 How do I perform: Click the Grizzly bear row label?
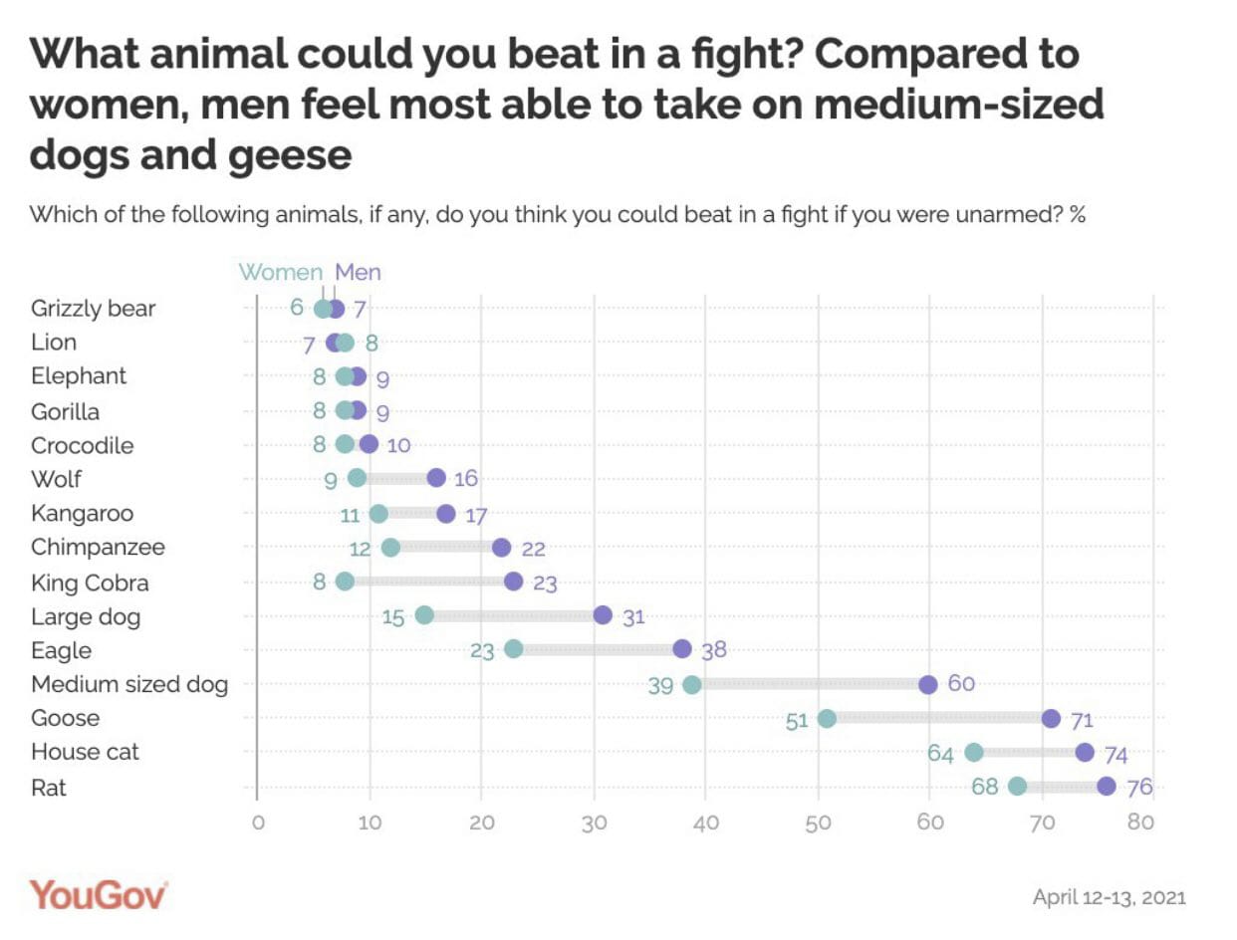94,309
